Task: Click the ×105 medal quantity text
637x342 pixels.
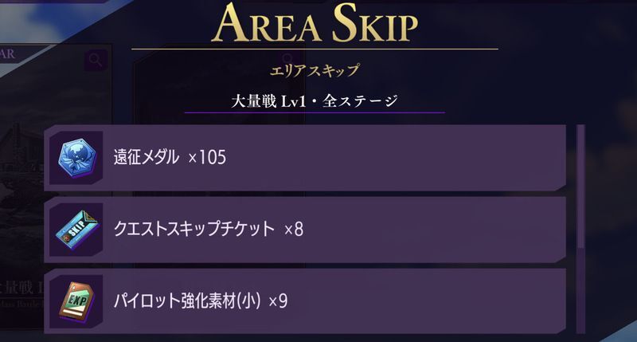Action: point(207,158)
